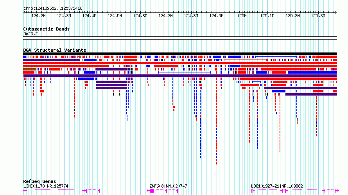Click the large magenta exon box of ZNF608
This screenshot has width=348, height=195.
click(152, 191)
